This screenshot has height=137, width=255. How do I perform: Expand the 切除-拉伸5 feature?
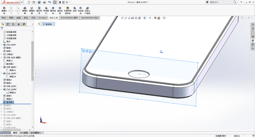tap(1, 86)
